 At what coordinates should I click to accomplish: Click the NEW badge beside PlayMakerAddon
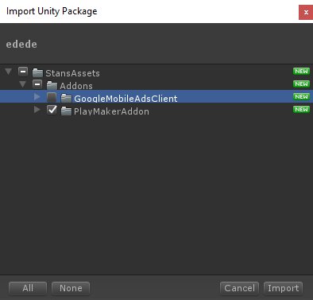(x=301, y=109)
